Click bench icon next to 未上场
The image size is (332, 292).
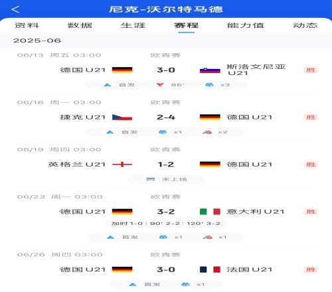click(151, 179)
